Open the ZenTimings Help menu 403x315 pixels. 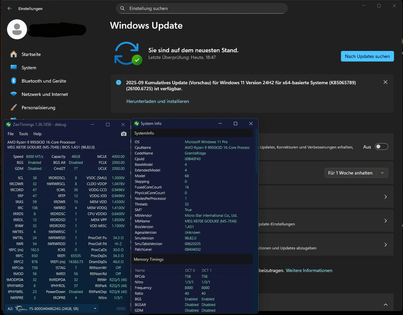tap(37, 134)
